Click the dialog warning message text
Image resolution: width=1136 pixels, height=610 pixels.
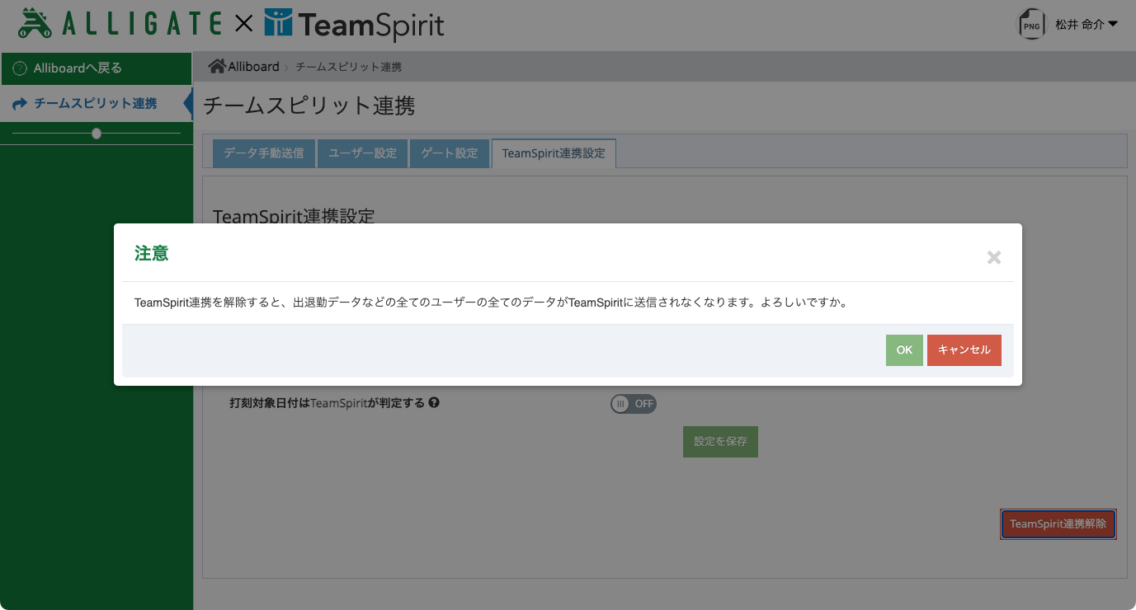click(x=492, y=303)
